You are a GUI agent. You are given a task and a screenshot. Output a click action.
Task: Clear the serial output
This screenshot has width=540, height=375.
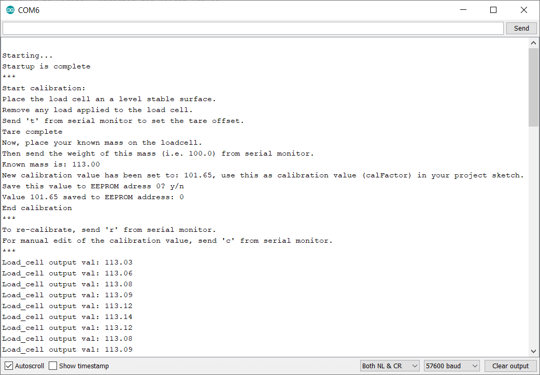[x=510, y=366]
